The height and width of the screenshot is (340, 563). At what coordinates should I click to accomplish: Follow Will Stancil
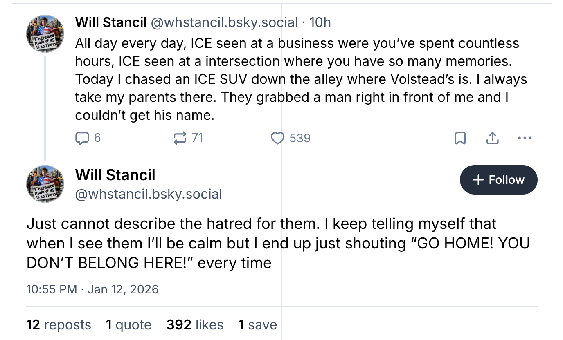[498, 180]
